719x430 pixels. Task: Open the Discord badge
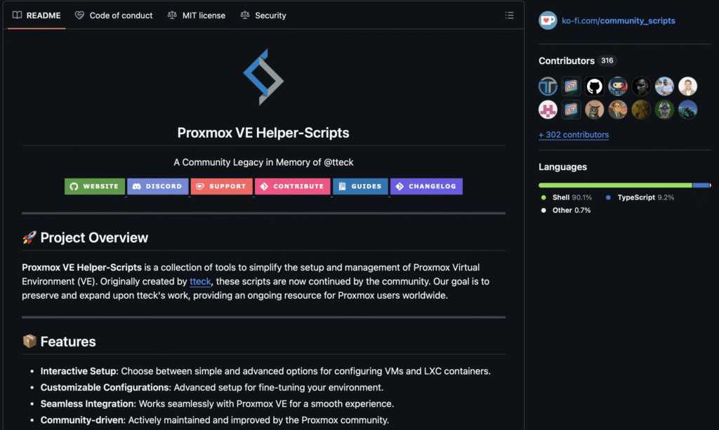(157, 186)
